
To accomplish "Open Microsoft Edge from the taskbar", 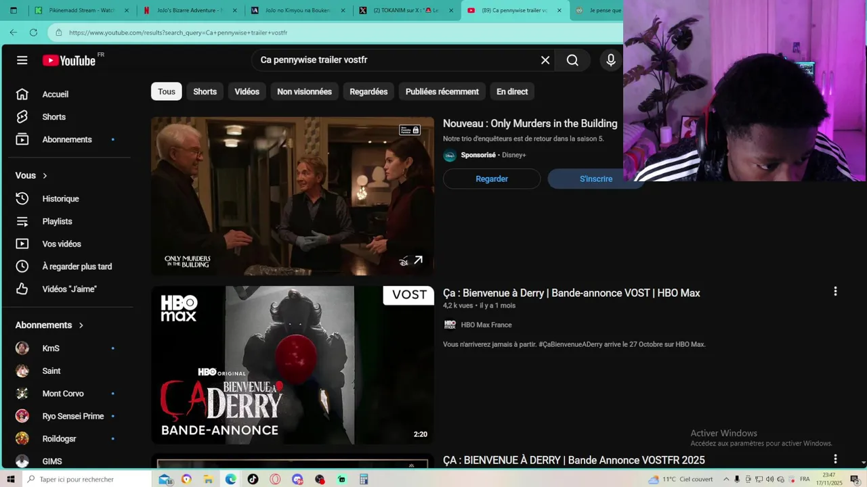I will point(231,479).
